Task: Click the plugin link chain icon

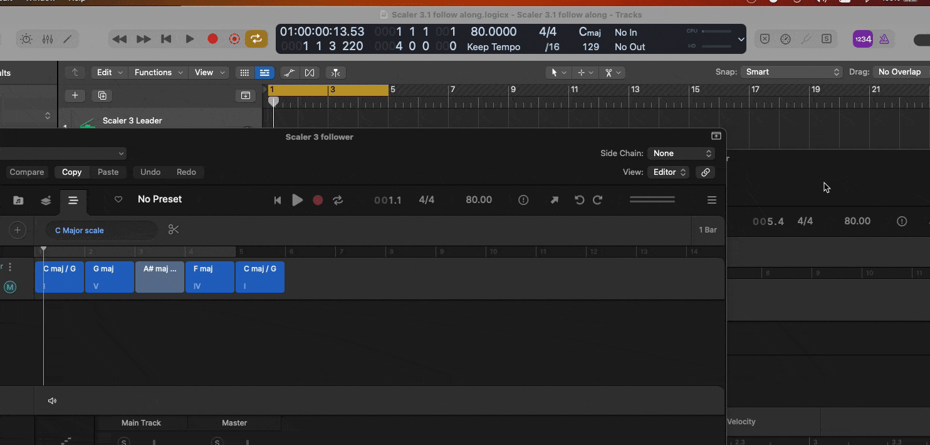Action: pos(705,172)
